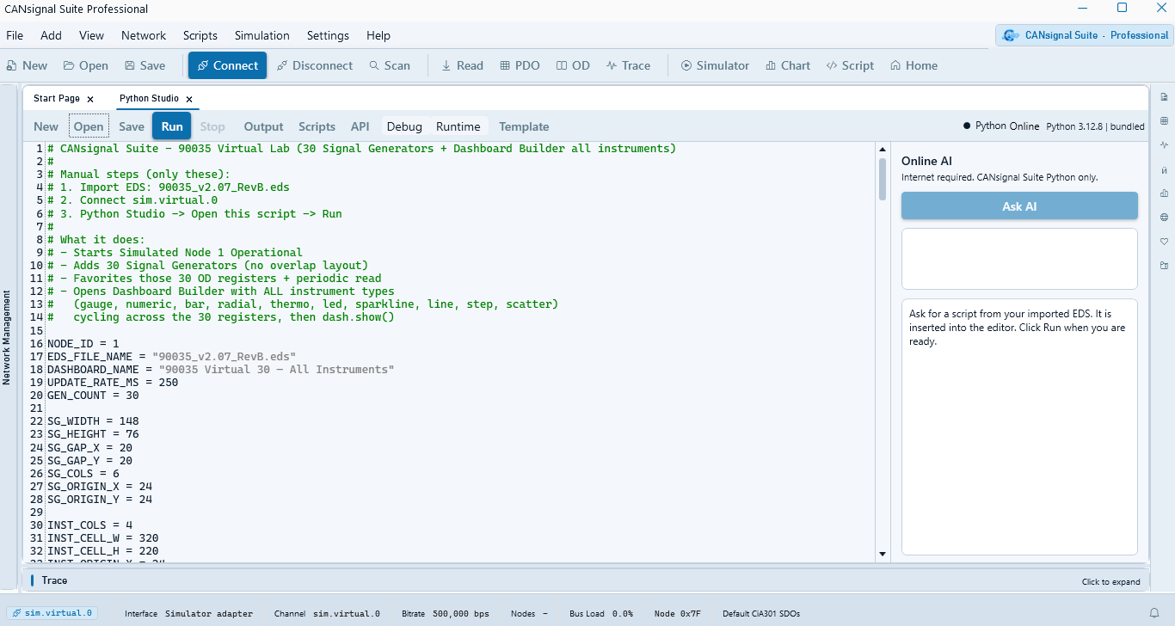This screenshot has height=626, width=1175.
Task: Start a network Scan from toolbar
Action: pos(390,65)
